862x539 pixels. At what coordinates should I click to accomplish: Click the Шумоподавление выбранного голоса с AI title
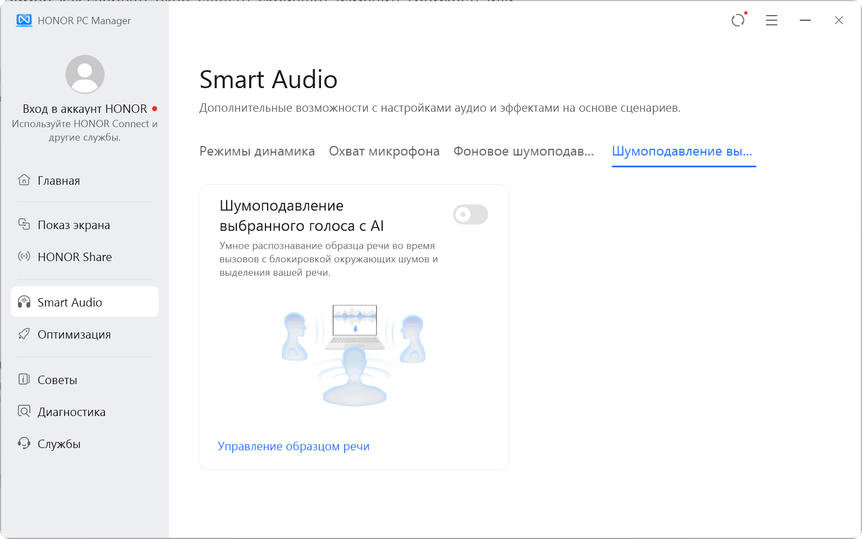(x=302, y=216)
